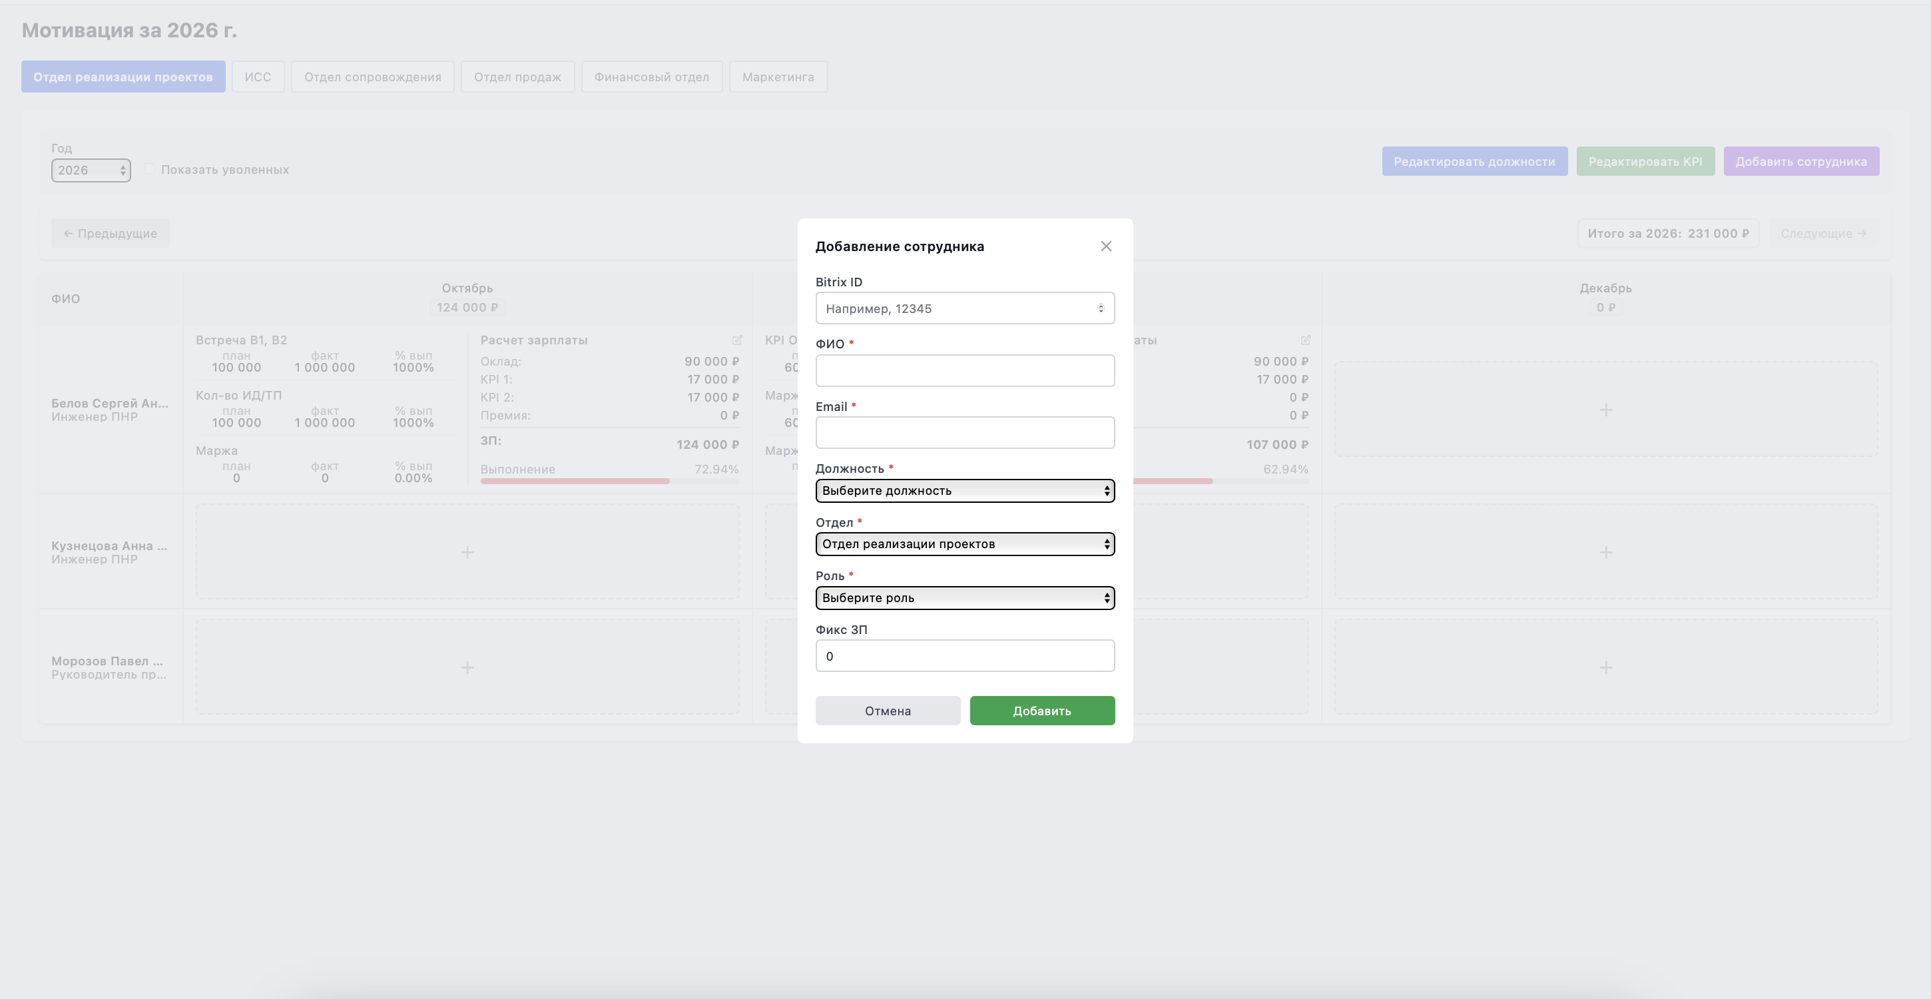
Task: Click October Выполнение progress bar 72.94%
Action: [x=609, y=481]
